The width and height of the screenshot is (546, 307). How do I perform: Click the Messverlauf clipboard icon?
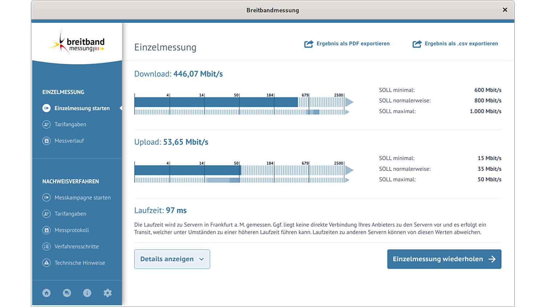pyautogui.click(x=46, y=141)
